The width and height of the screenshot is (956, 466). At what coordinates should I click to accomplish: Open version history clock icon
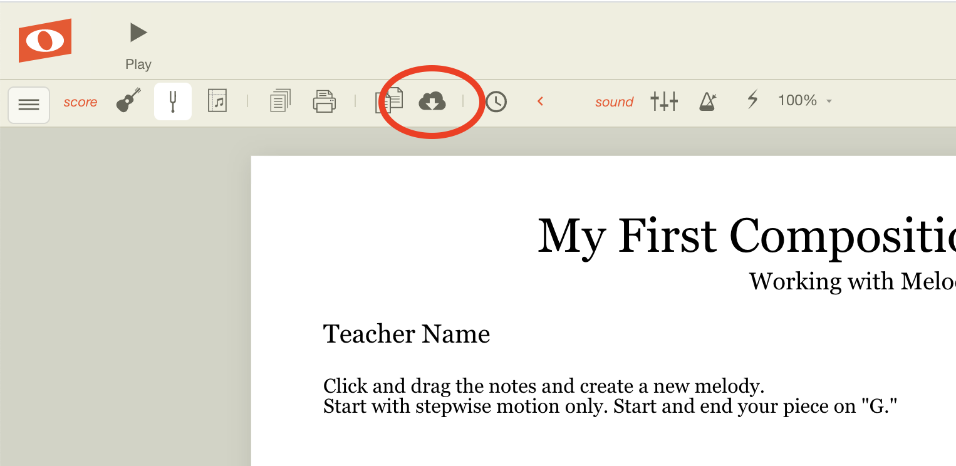click(496, 101)
